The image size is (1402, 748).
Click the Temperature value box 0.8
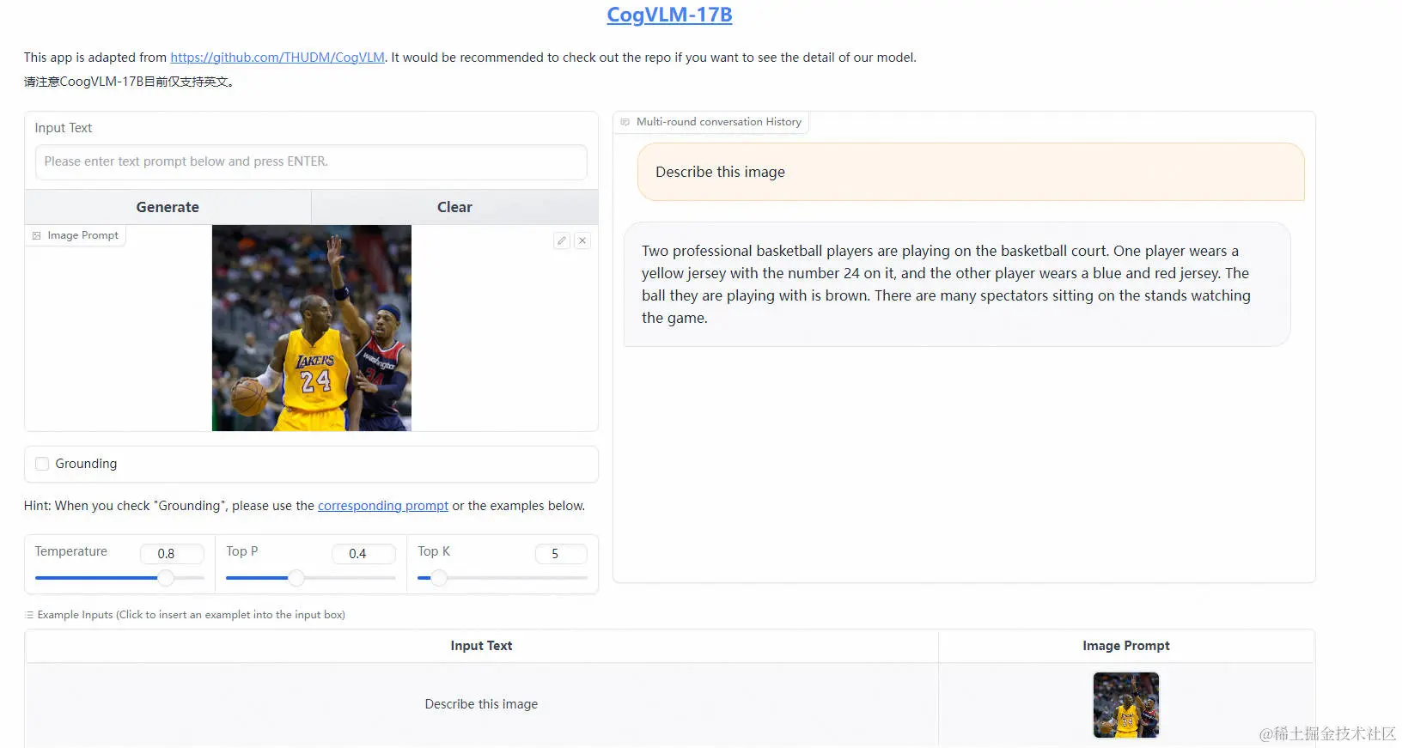point(172,554)
